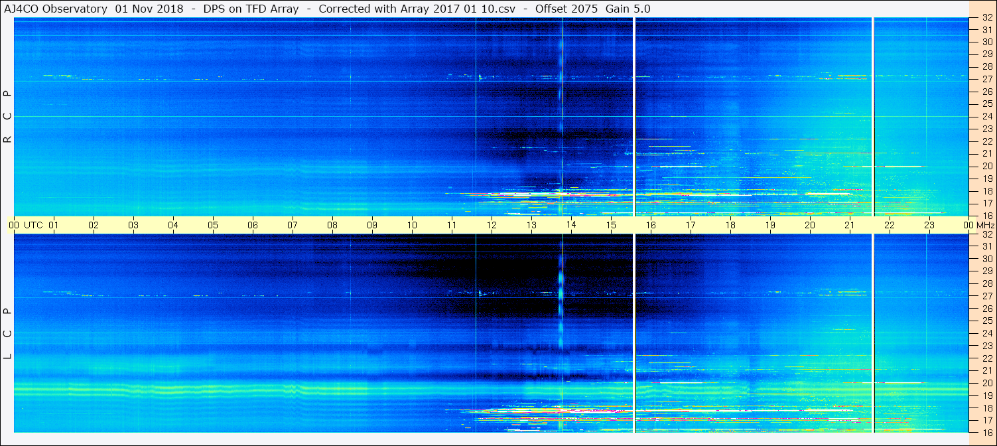Select the 16 MHz tick of LCP panel
The width and height of the screenshot is (997, 446).
coord(986,432)
